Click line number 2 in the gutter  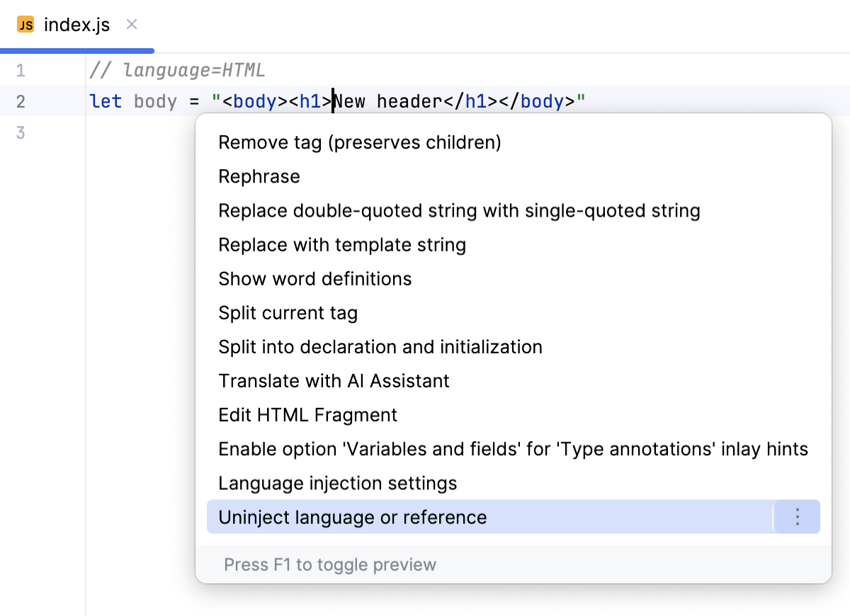tap(21, 101)
